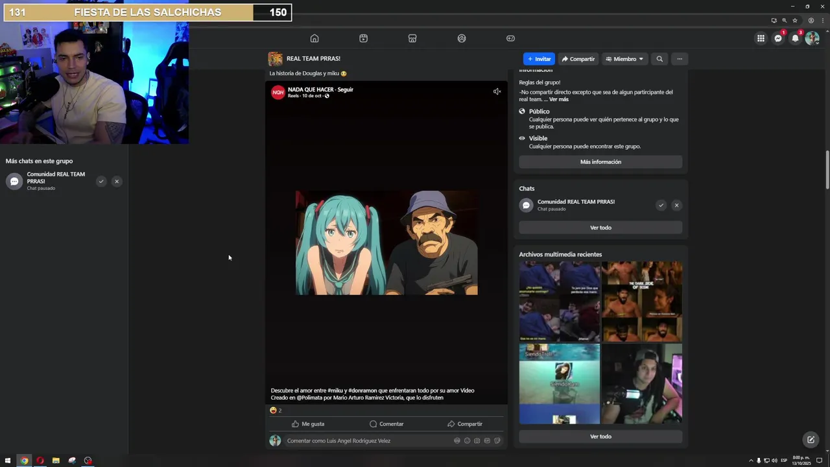Open Chrome three-dot menu

coord(822,20)
